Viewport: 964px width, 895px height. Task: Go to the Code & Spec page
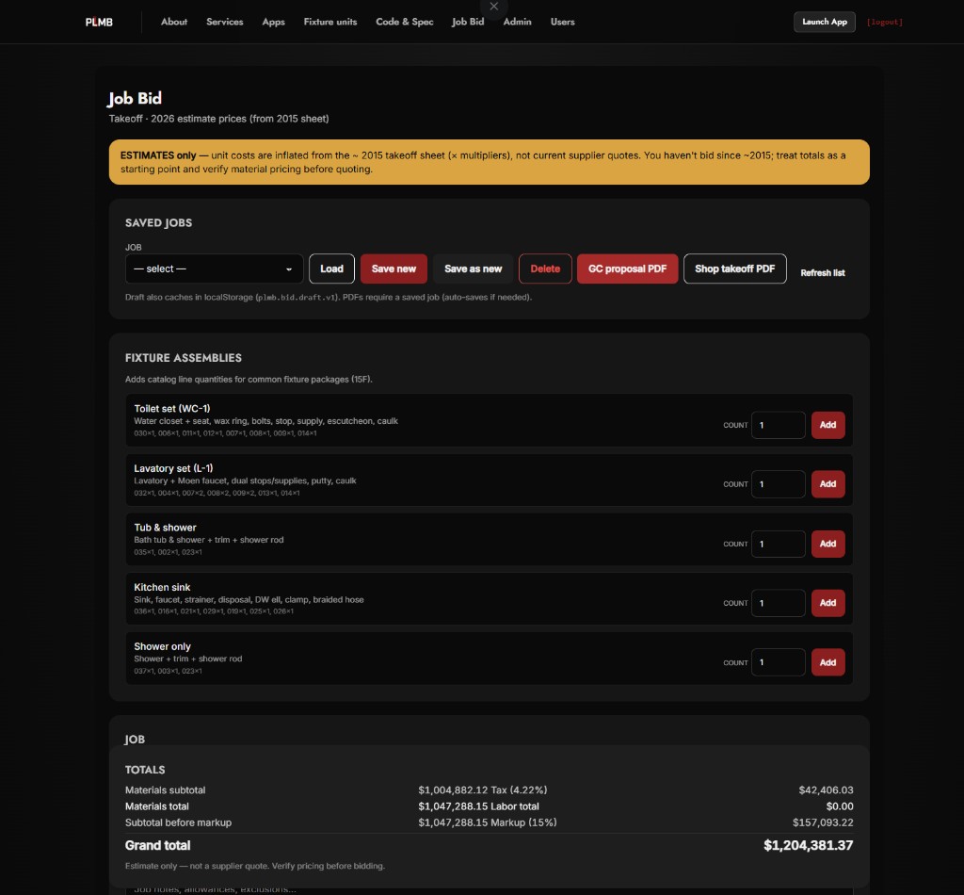(405, 22)
